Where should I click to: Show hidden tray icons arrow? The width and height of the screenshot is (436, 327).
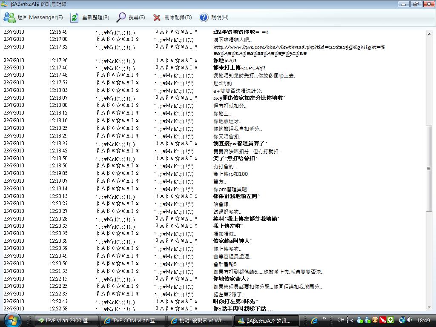click(352, 320)
